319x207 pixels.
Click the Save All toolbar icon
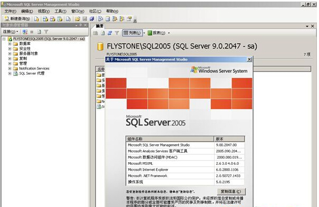click(92, 19)
